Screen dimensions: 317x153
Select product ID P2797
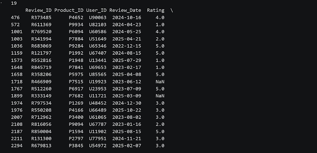pyautogui.click(x=76, y=138)
